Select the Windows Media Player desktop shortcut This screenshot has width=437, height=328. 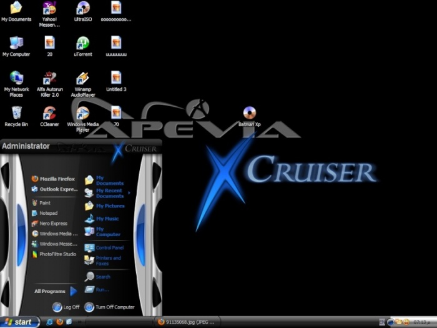pyautogui.click(x=83, y=119)
